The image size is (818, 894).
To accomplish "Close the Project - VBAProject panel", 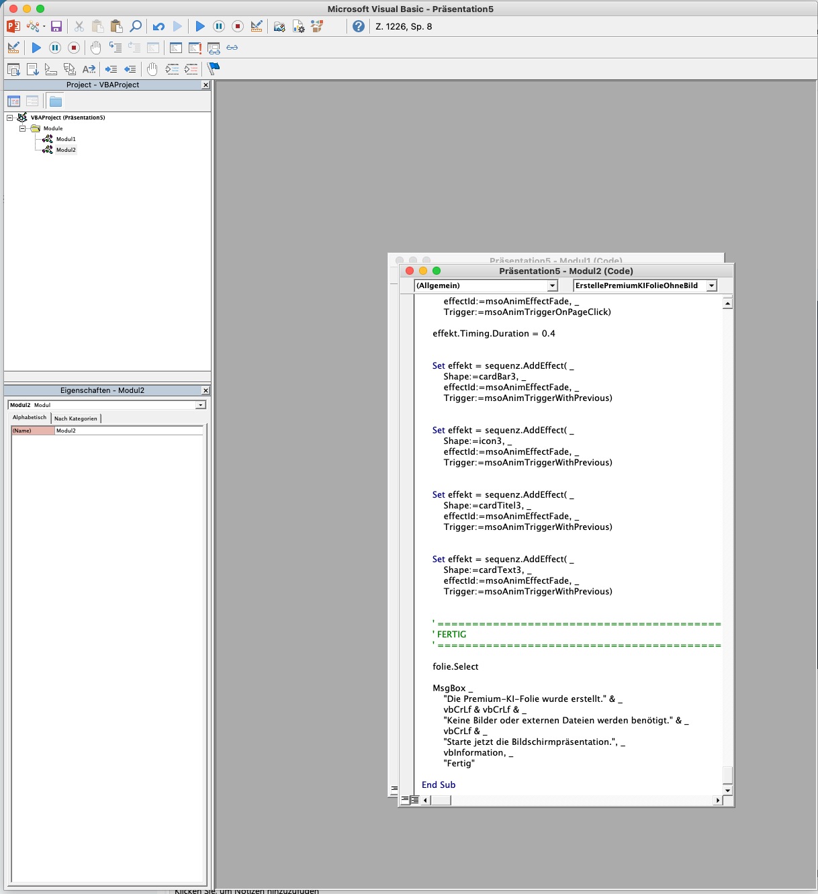I will 206,85.
